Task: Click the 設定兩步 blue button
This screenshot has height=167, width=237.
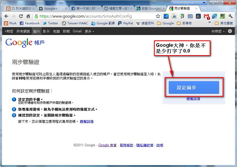Action: tap(194, 87)
